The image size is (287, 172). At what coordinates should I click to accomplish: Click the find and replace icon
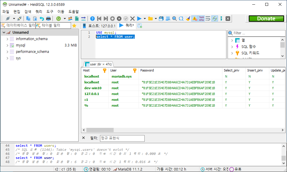pos(181,19)
